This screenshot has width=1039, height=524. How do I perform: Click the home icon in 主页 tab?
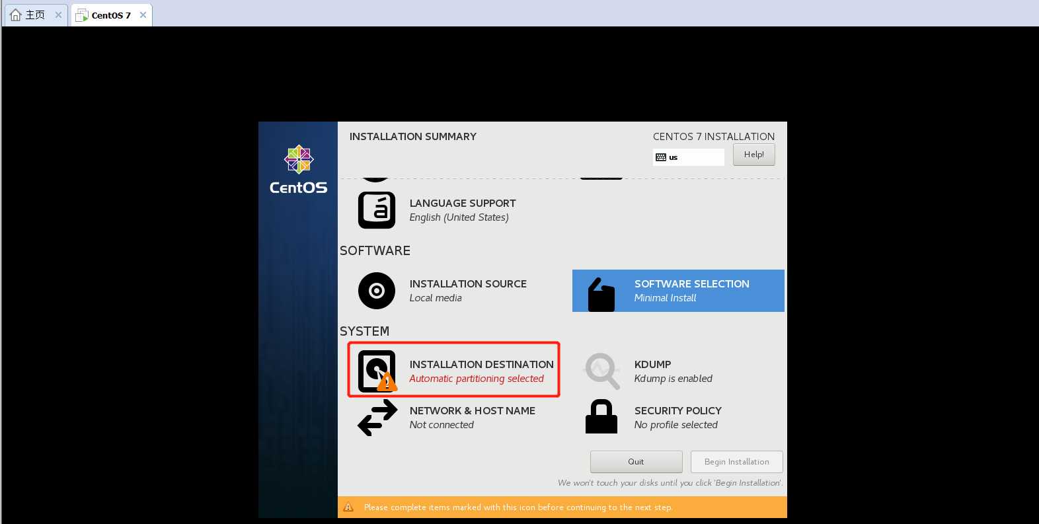(x=16, y=15)
